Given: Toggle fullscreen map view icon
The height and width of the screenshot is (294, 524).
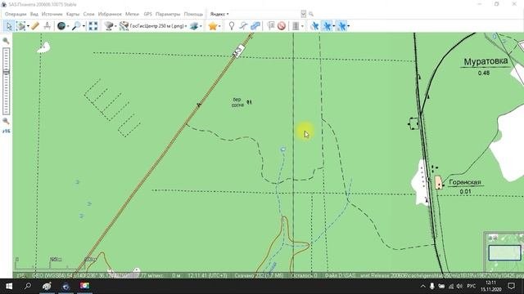Looking at the screenshot, I should coord(93,26).
